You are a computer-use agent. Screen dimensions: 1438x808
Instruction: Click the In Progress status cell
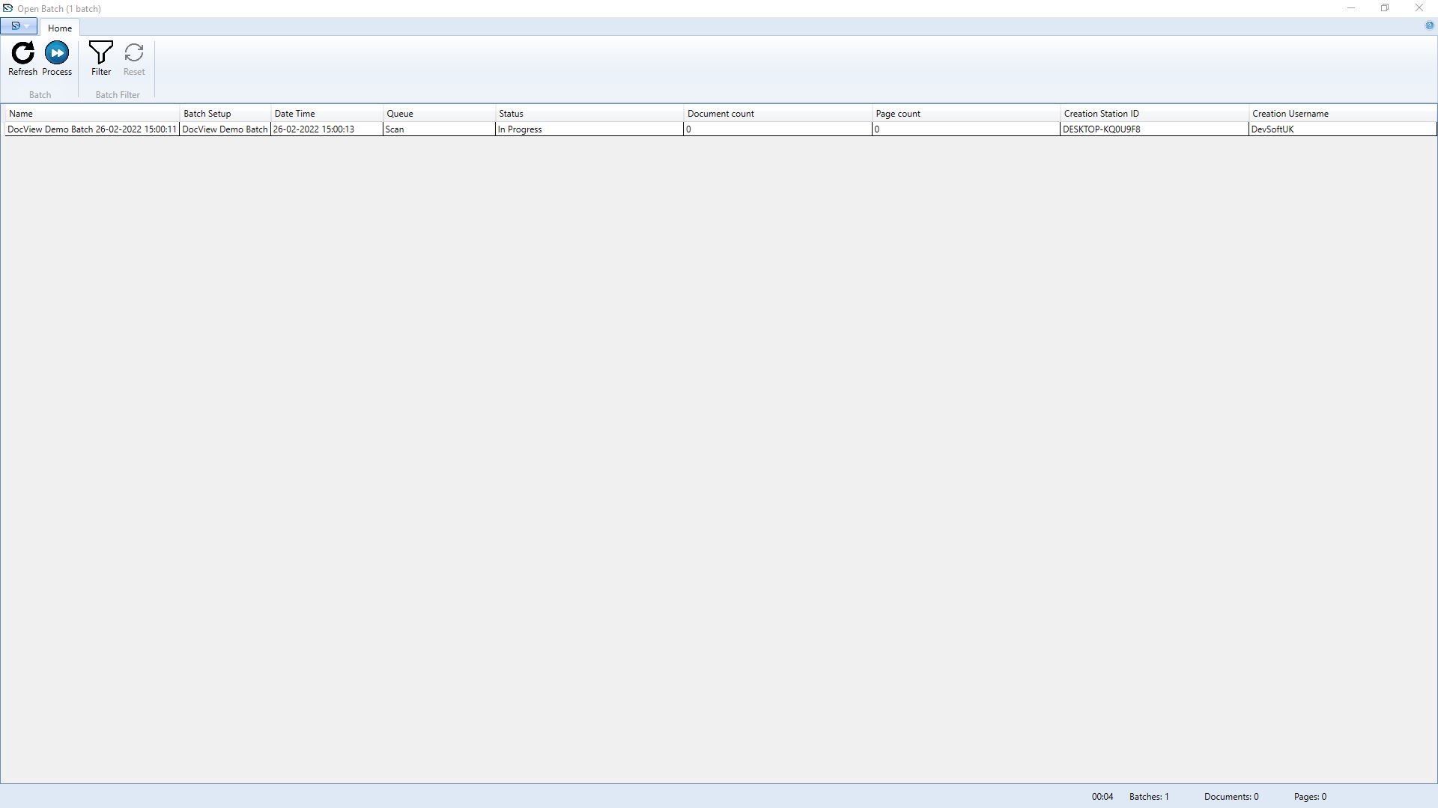588,129
